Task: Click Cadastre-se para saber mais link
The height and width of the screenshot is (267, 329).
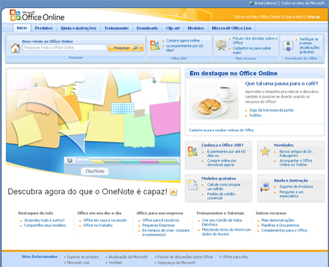Action: point(252,50)
